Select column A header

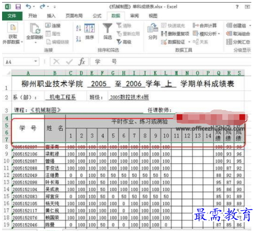click(x=28, y=73)
